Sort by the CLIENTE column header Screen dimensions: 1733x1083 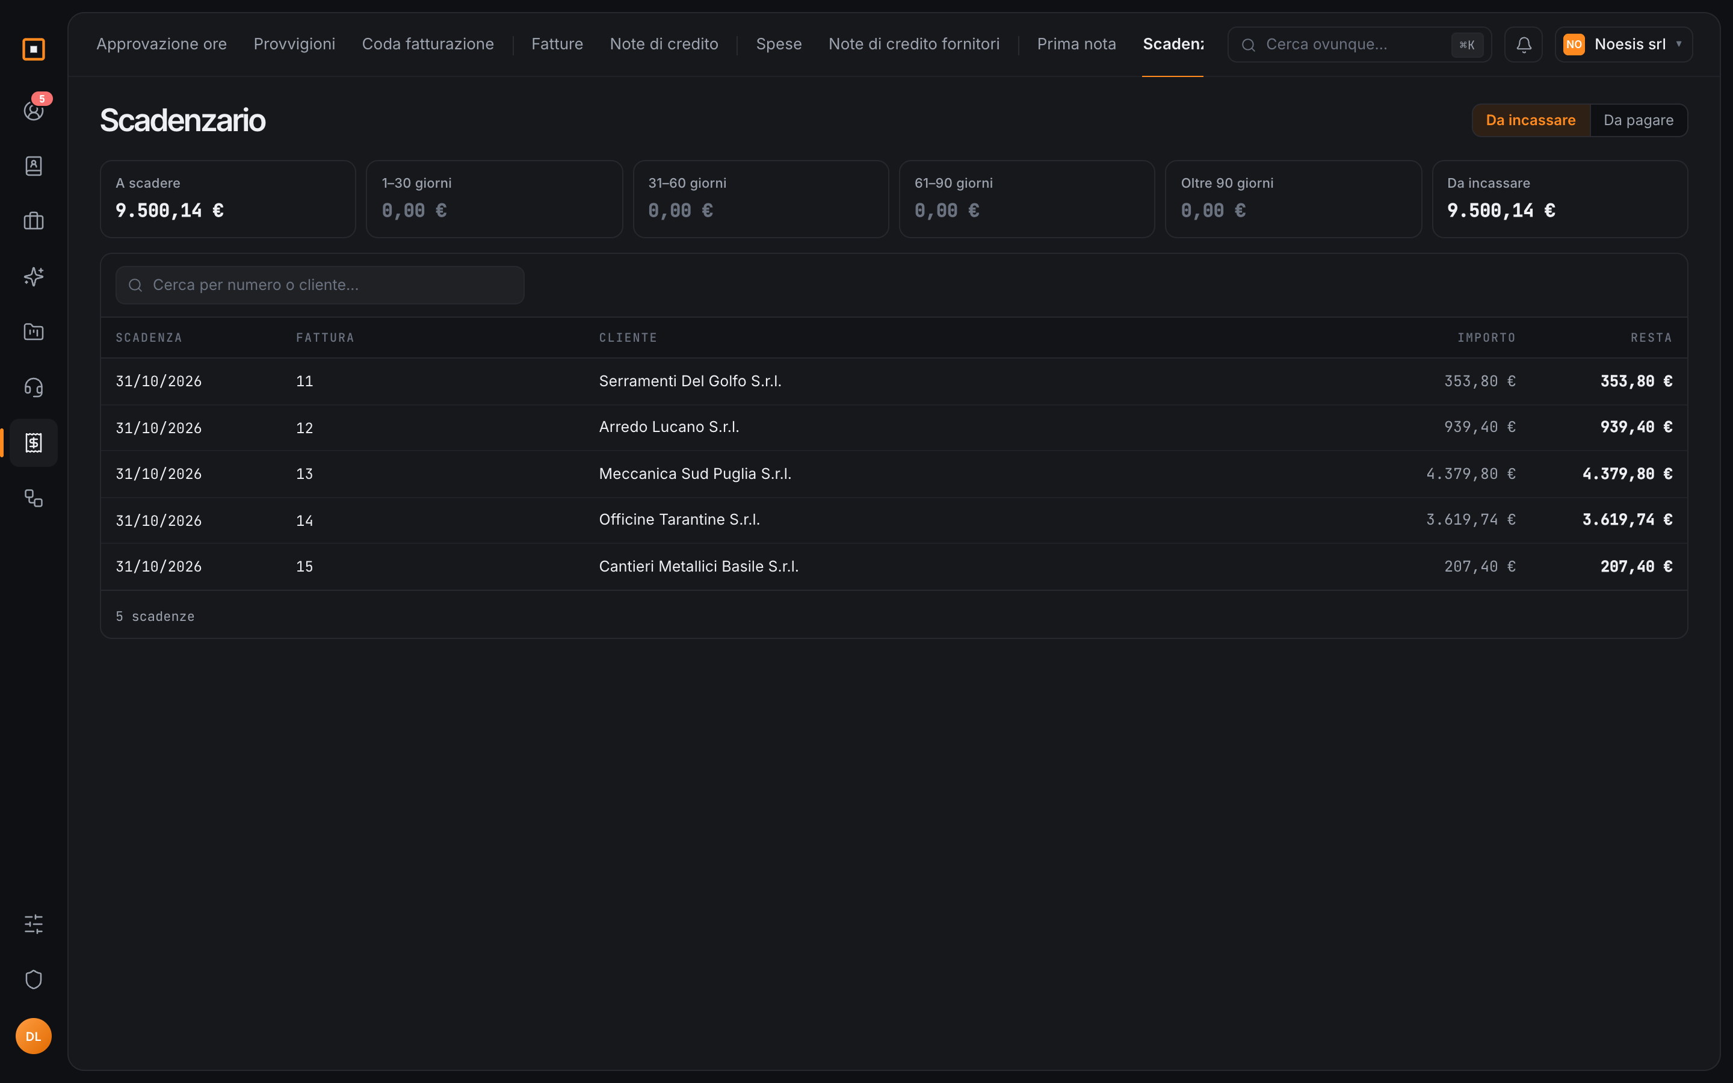628,338
